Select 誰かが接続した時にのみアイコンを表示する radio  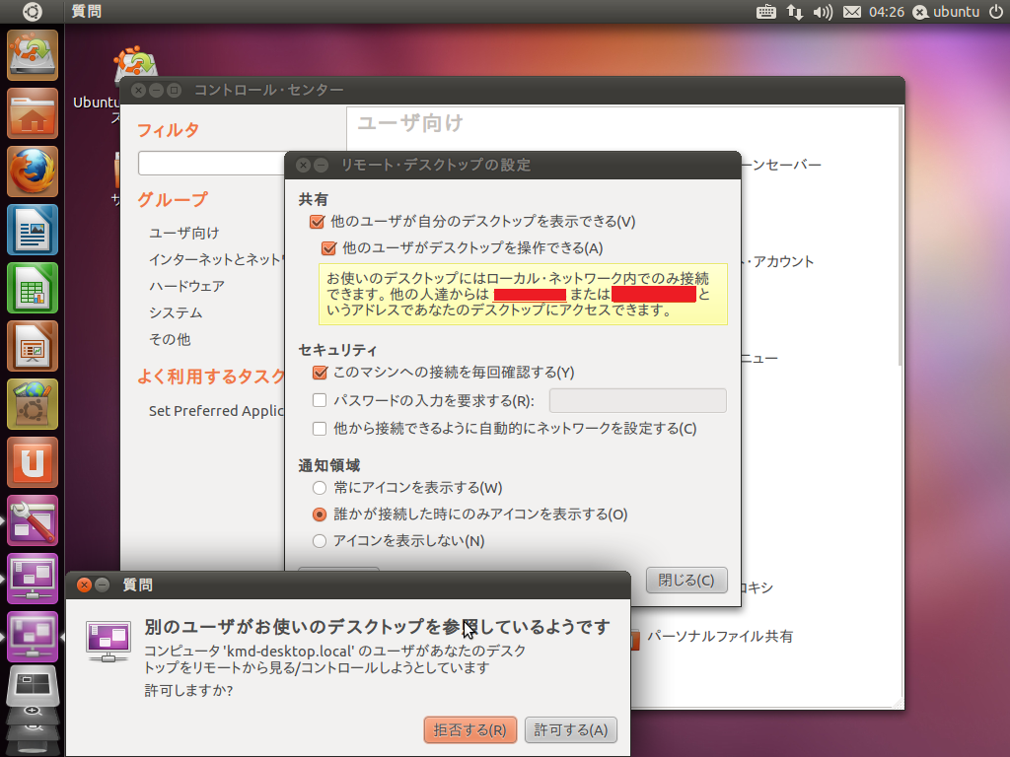tap(320, 515)
